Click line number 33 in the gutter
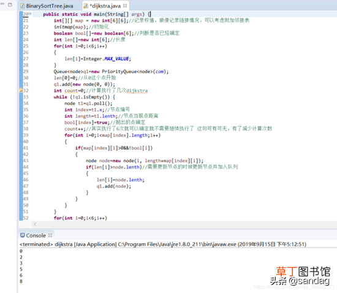The height and width of the screenshot is (293, 337). (x=26, y=96)
